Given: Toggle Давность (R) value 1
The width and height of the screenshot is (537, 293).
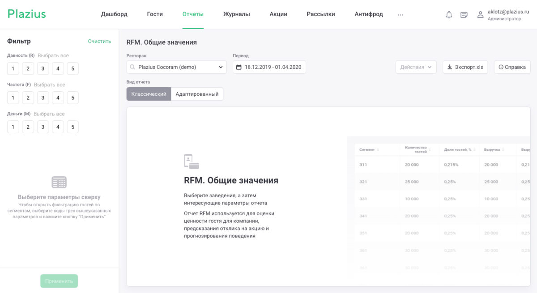Looking at the screenshot, I should (x=13, y=68).
